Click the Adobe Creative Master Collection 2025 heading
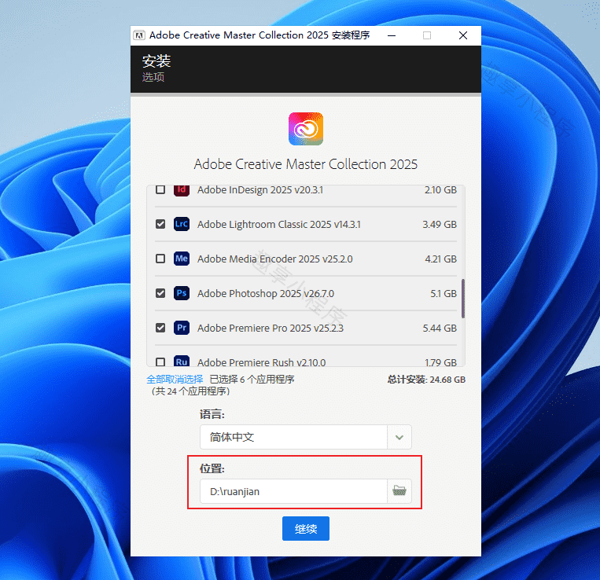Image resolution: width=600 pixels, height=580 pixels. click(x=305, y=164)
